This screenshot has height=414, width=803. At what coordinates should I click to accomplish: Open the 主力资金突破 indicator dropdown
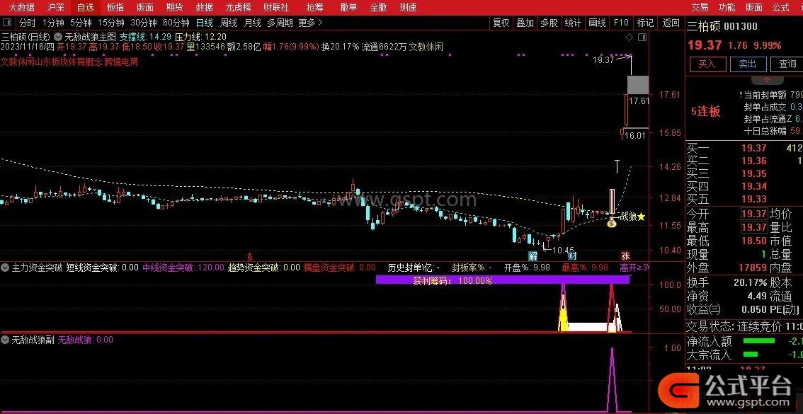[5, 267]
